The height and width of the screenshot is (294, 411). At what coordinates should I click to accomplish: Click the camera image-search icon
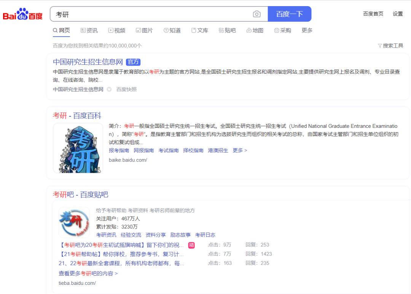(256, 14)
